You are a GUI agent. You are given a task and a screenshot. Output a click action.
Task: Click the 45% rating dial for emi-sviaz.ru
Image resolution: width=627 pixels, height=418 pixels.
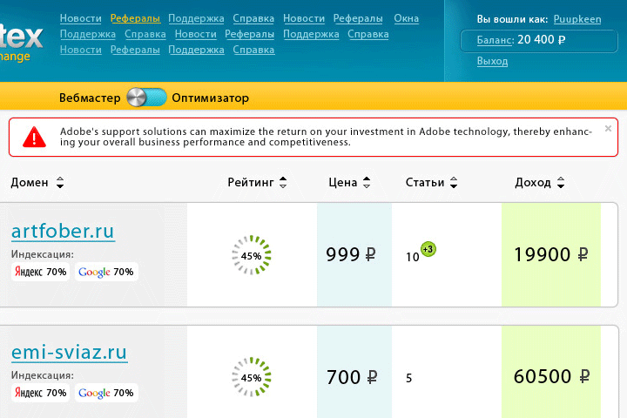click(x=252, y=377)
